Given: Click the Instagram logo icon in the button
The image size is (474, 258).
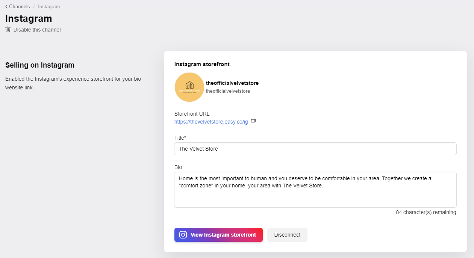Looking at the screenshot, I should 183,235.
